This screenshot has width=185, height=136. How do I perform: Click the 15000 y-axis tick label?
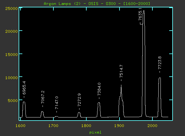11,54
